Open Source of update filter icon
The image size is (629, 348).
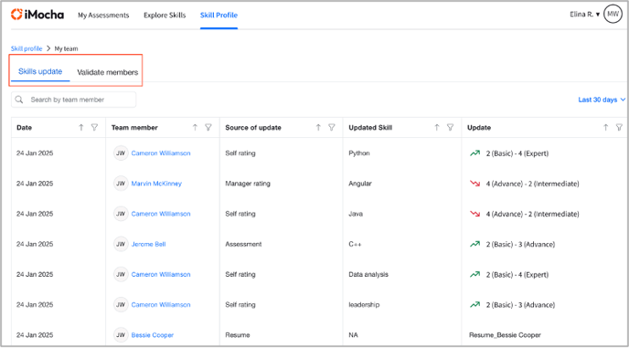(332, 128)
